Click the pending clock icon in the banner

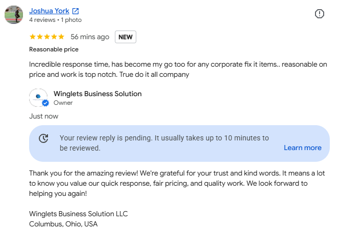(x=43, y=138)
